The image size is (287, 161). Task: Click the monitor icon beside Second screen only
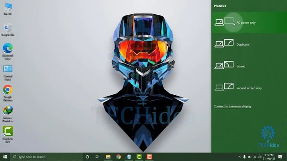coord(229,86)
